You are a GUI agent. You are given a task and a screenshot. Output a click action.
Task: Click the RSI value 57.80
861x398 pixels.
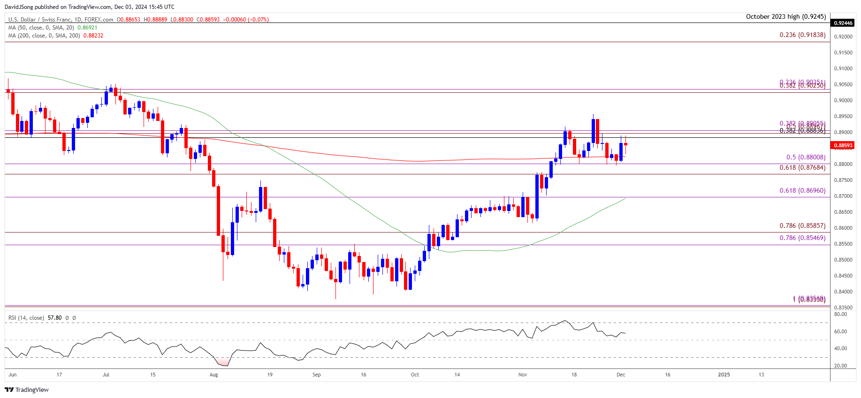54,318
